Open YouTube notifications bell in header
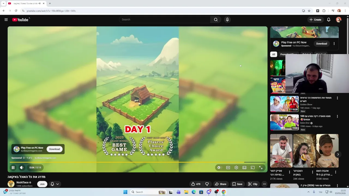The height and width of the screenshot is (196, 349). coord(329,20)
